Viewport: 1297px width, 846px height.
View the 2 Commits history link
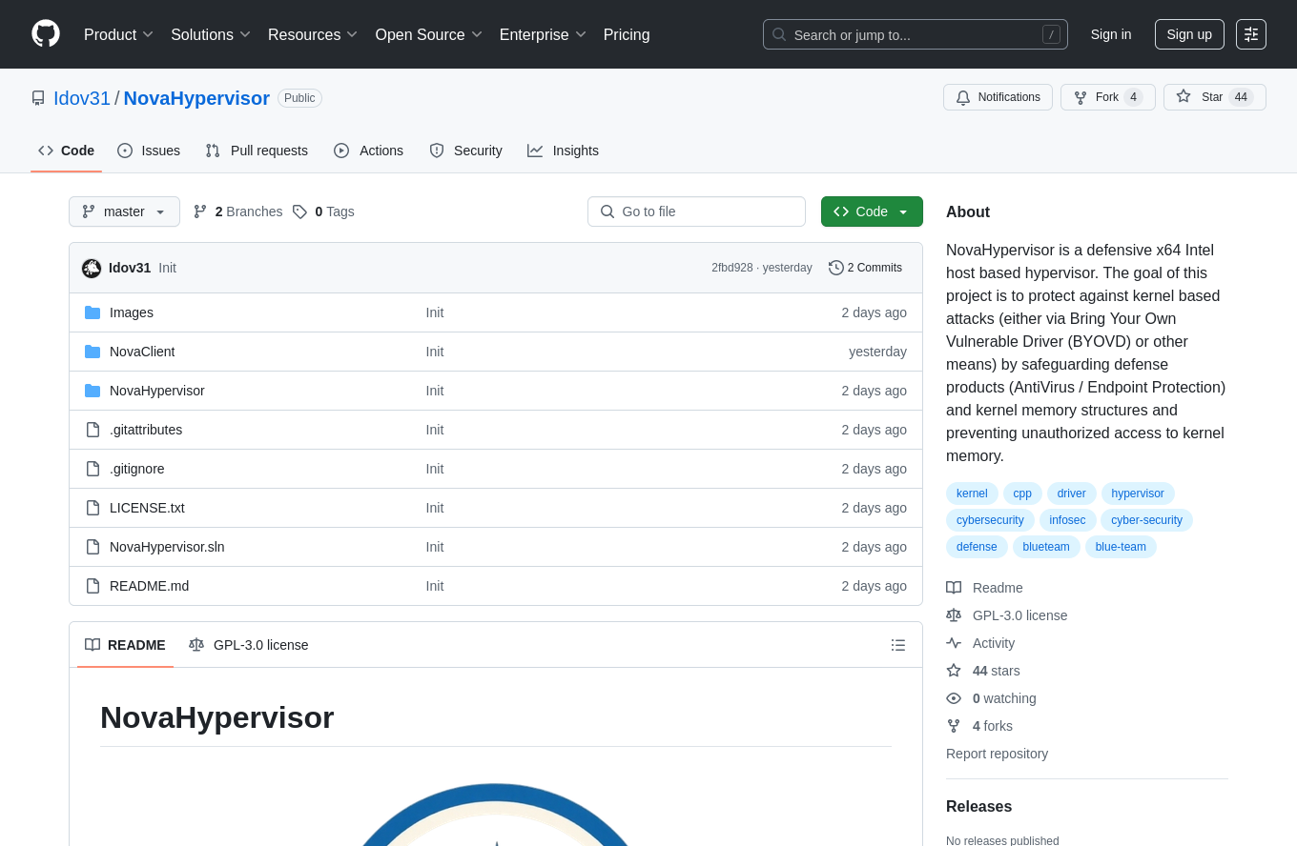(x=865, y=268)
